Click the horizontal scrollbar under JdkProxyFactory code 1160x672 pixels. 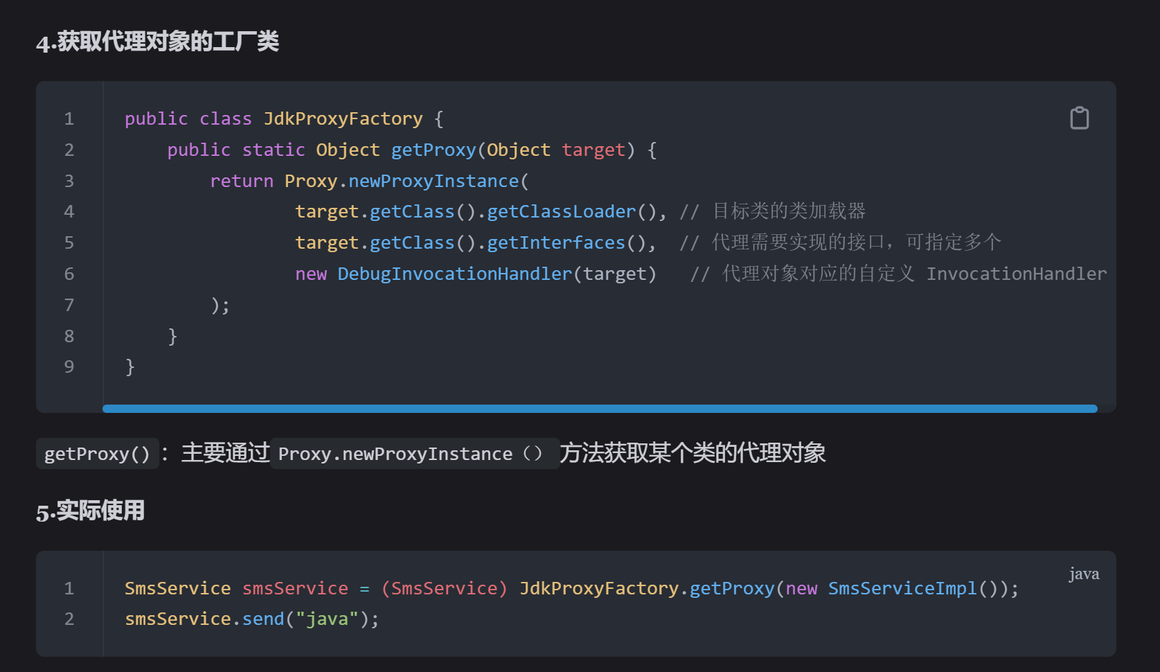pos(600,409)
